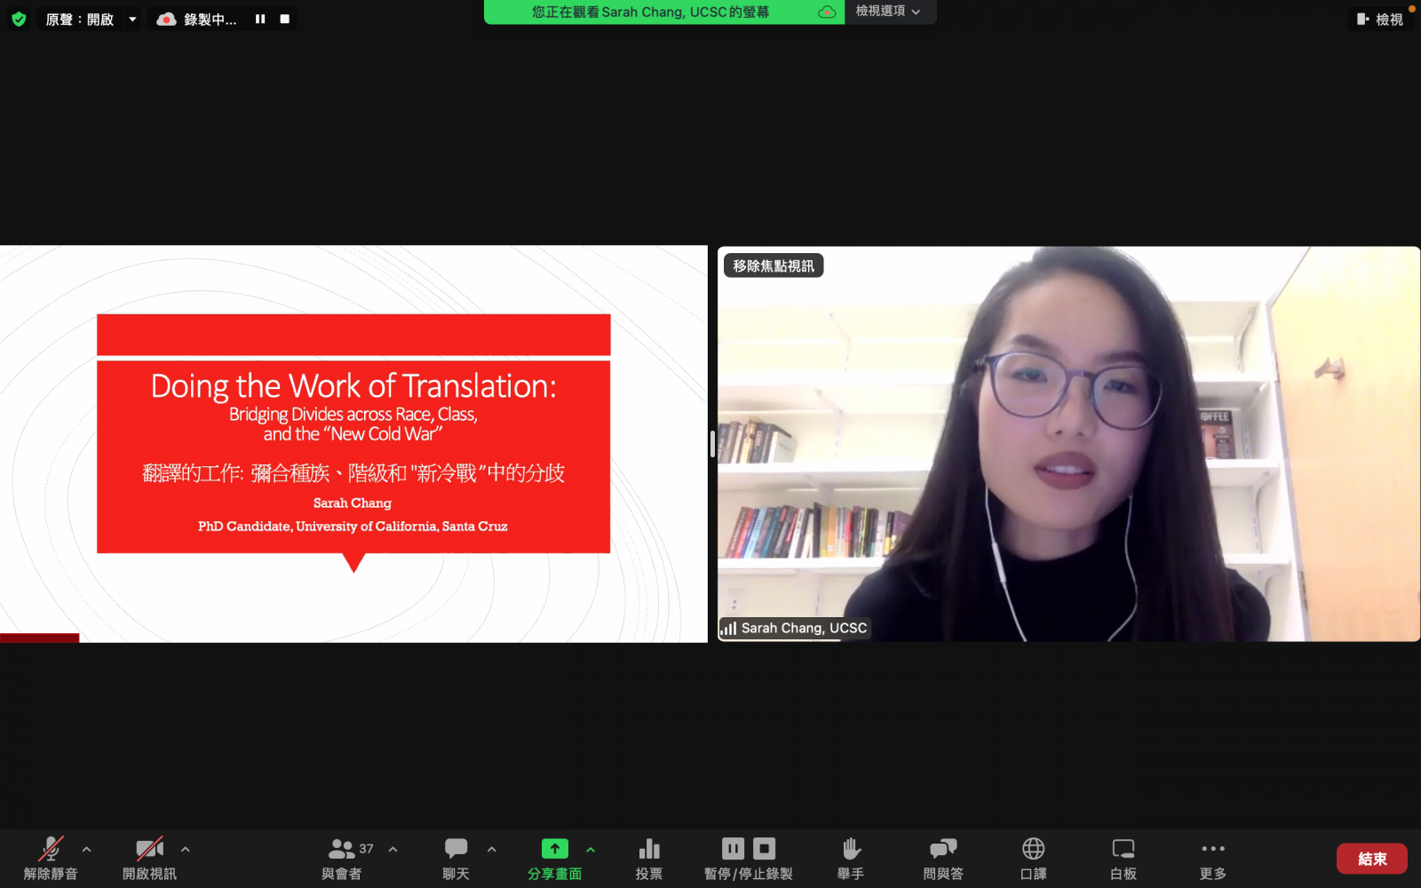Open the Q&A (問與答) icon
Viewport: 1421px width, 888px height.
(x=942, y=850)
